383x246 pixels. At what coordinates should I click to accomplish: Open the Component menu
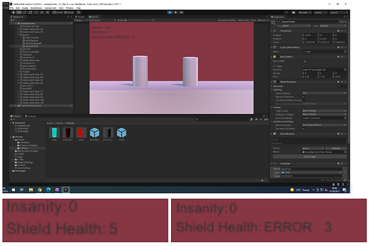(50, 8)
